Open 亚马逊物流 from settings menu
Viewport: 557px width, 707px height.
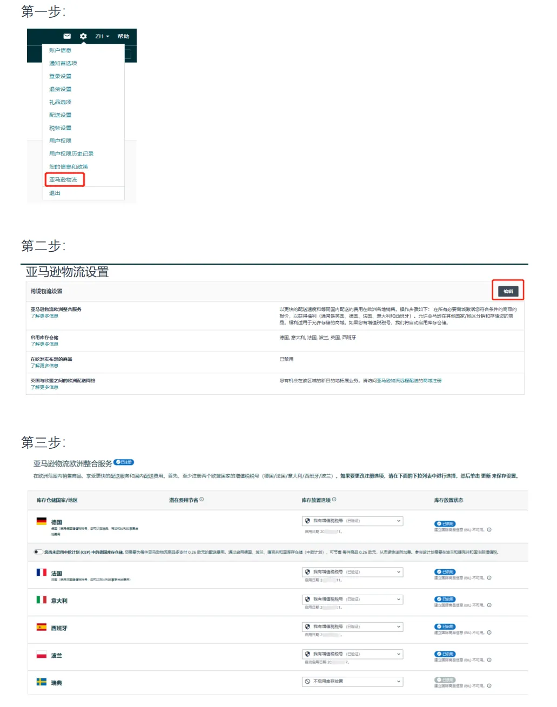tap(63, 180)
